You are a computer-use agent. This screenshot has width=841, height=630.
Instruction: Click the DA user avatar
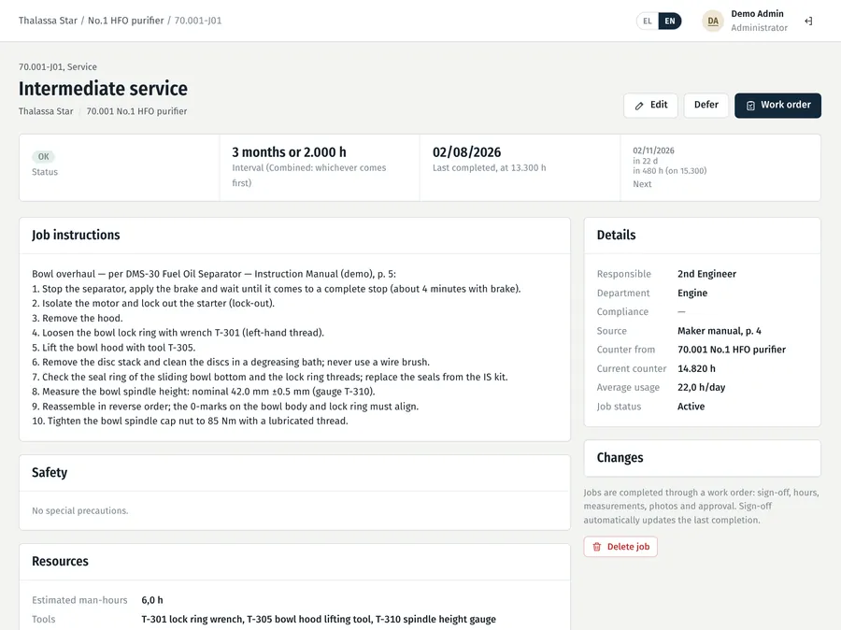tap(713, 21)
